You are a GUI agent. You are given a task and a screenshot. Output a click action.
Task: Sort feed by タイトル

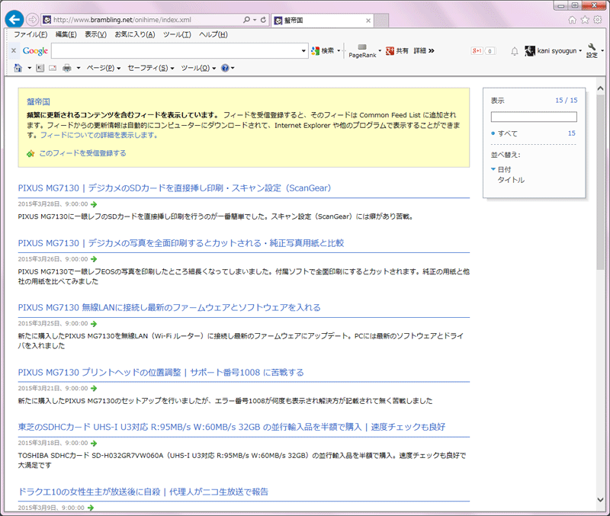pyautogui.click(x=511, y=180)
